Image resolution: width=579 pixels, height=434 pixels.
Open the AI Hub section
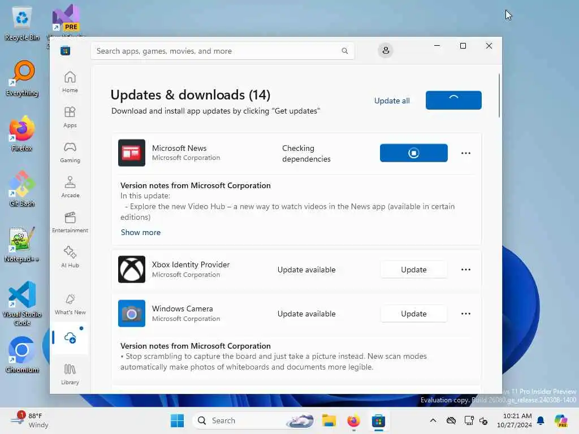click(x=70, y=257)
